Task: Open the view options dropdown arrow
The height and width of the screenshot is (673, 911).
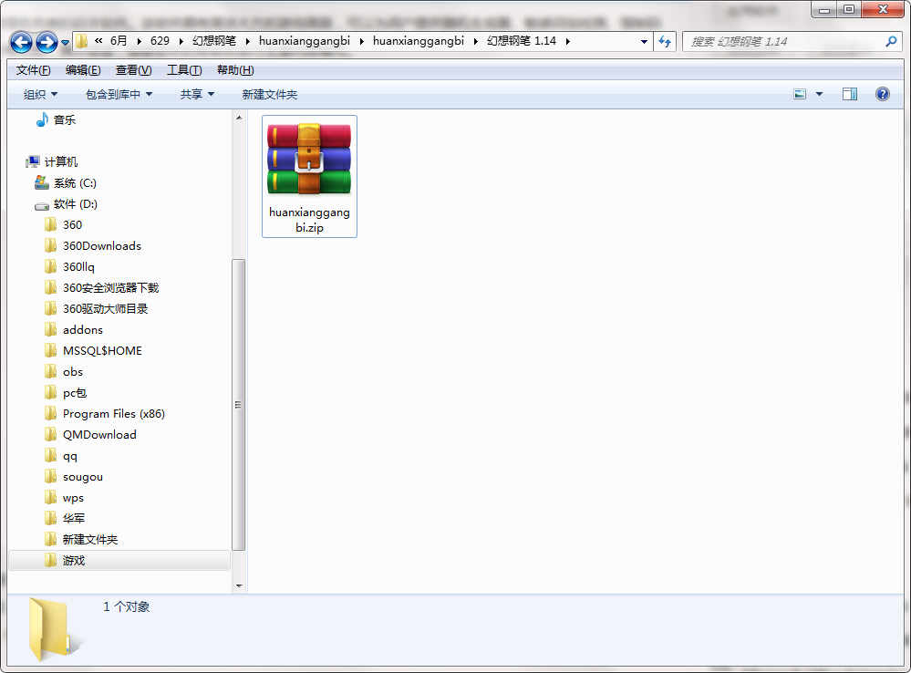Action: 819,94
